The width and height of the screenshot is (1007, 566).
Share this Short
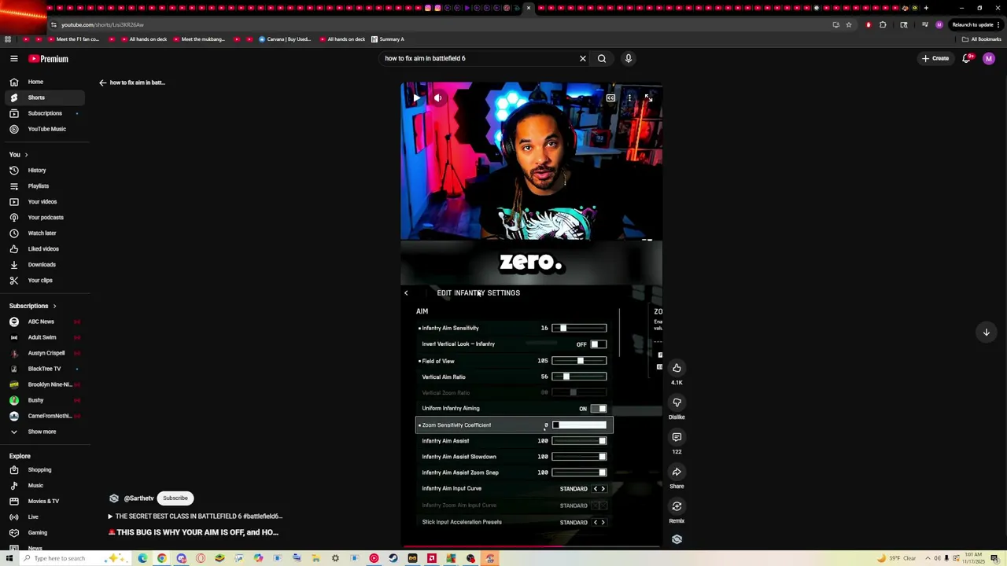pos(677,472)
